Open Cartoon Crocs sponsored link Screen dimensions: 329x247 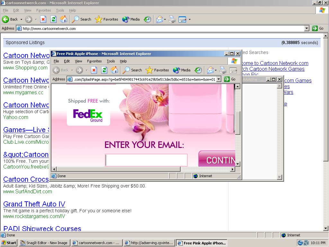(x=26, y=179)
